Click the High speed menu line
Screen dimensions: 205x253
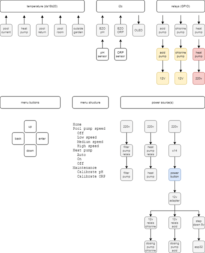(x=88, y=146)
